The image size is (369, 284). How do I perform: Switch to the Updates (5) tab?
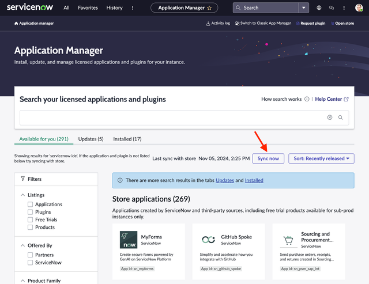coord(91,139)
